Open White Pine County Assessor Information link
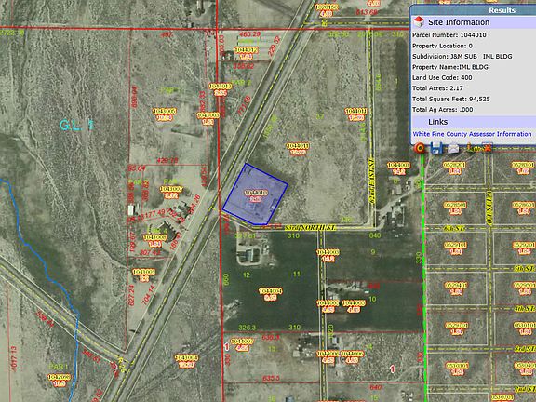This screenshot has width=536, height=402. [x=472, y=134]
